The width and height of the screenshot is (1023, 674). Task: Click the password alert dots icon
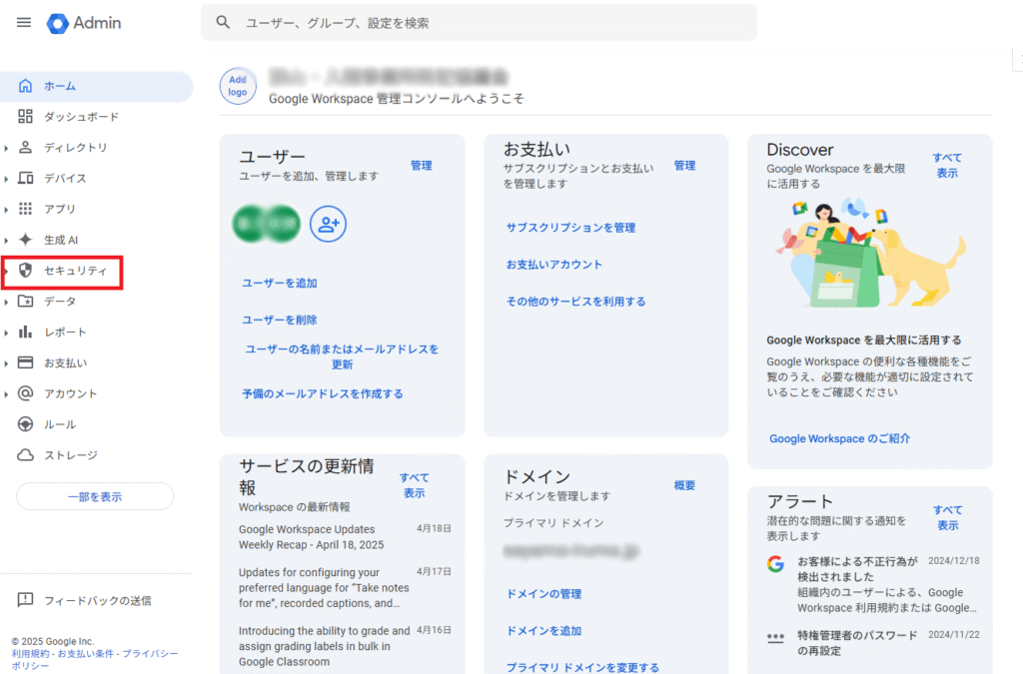pyautogui.click(x=775, y=637)
